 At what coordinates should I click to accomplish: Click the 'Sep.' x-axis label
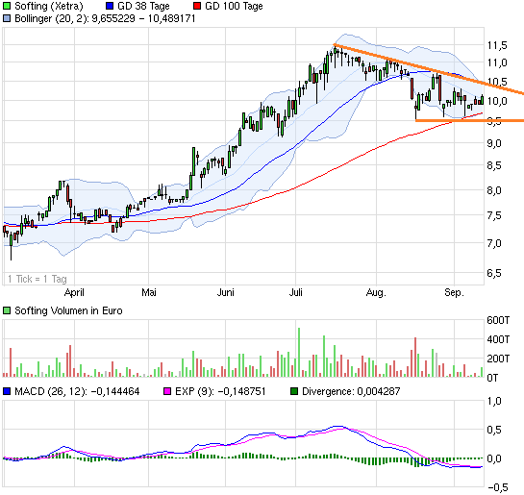[455, 292]
